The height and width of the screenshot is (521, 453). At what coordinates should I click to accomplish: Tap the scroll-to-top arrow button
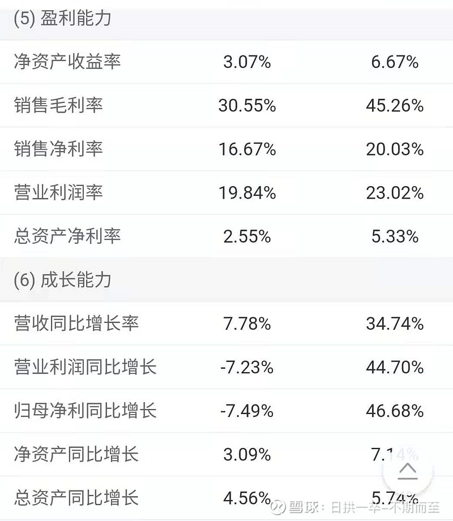[x=408, y=471]
